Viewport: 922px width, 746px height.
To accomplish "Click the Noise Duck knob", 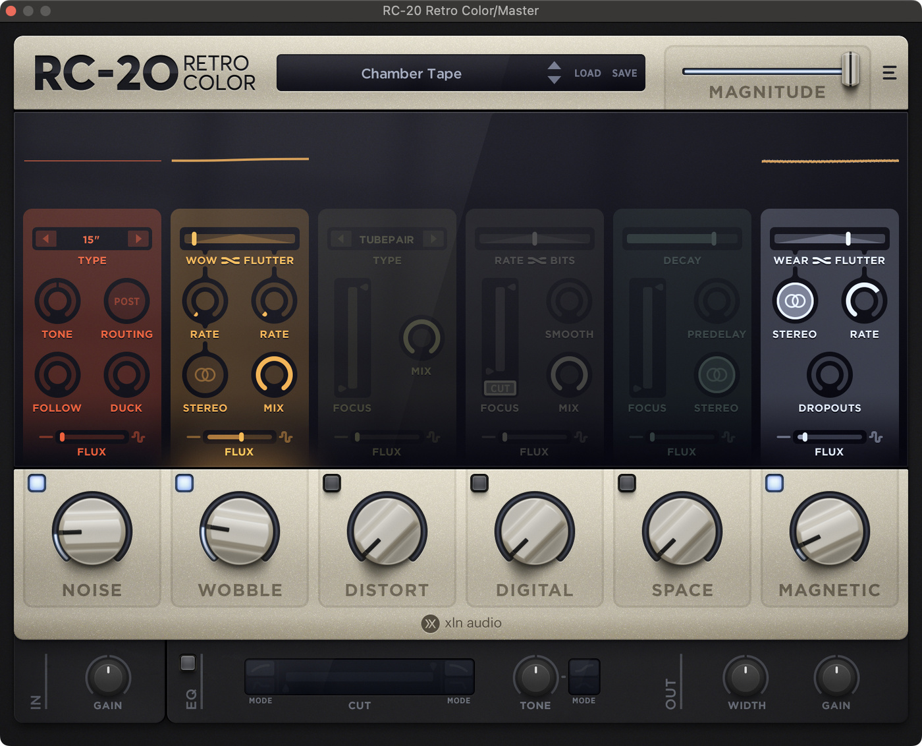I will [x=126, y=375].
